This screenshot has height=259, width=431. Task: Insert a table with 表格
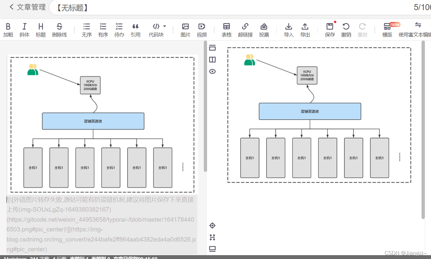[227, 30]
